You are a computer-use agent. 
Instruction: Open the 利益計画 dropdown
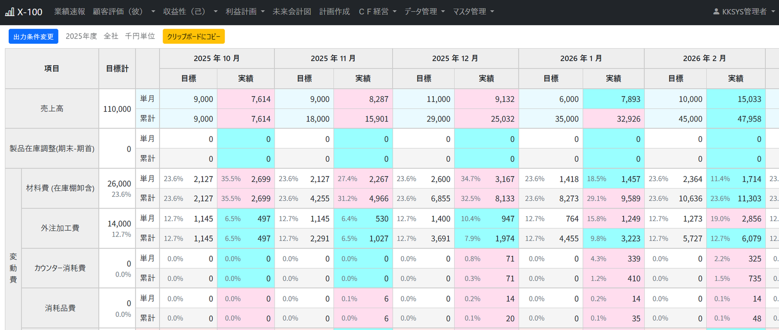(x=245, y=12)
